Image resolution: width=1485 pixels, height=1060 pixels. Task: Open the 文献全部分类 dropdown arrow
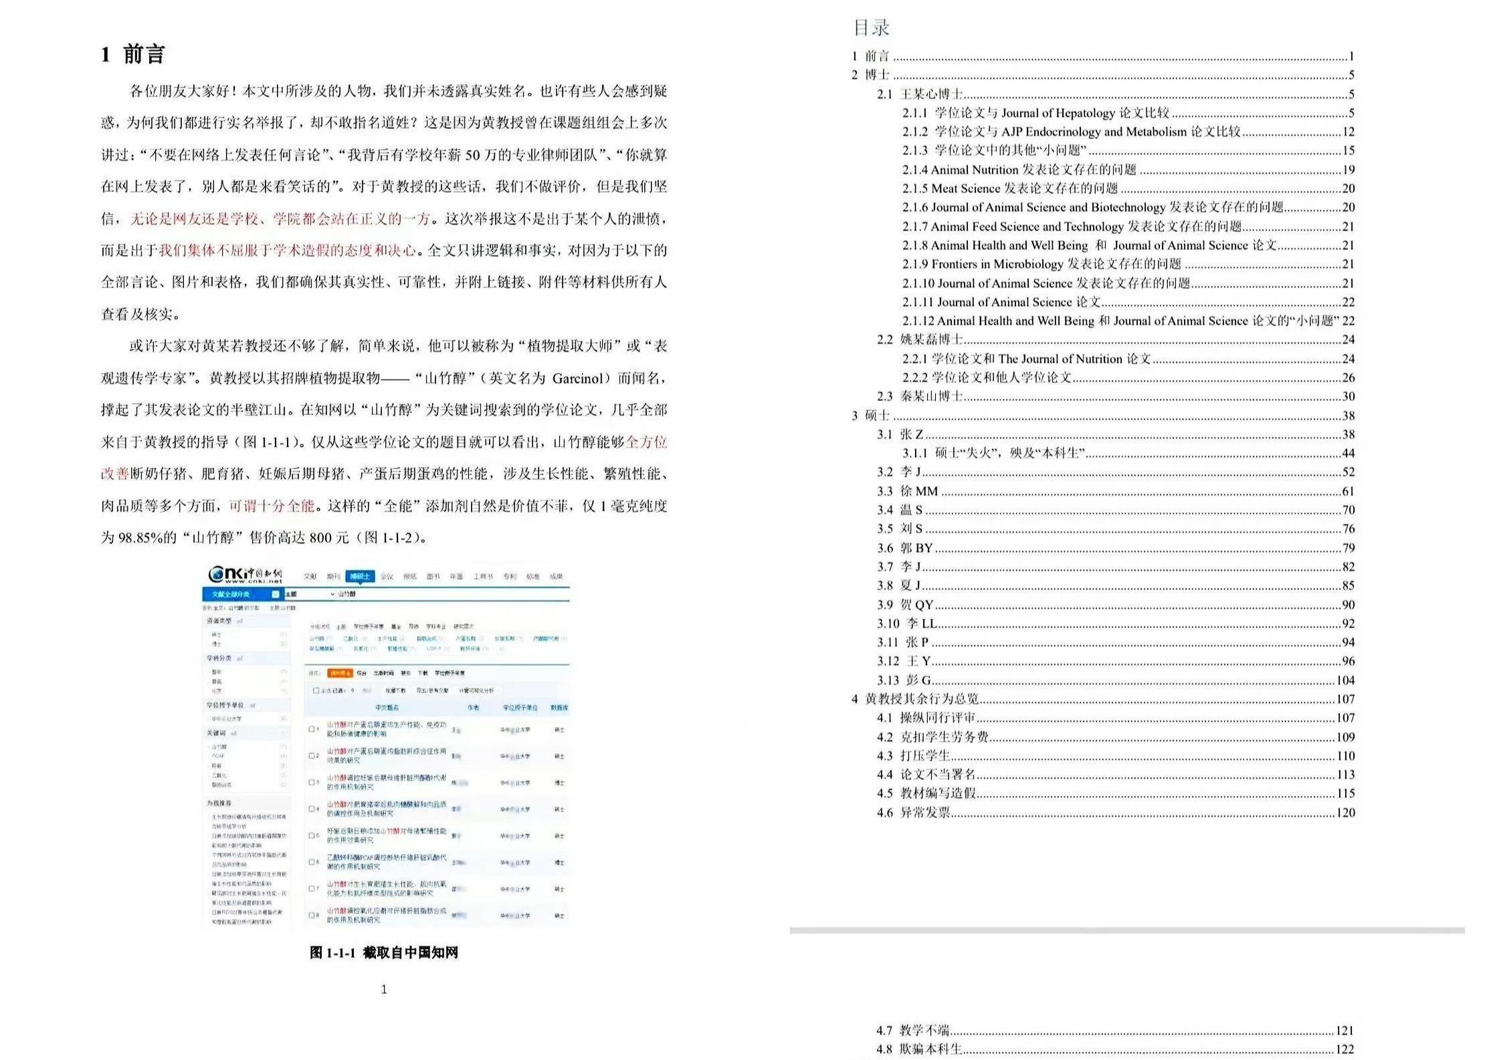(x=276, y=594)
